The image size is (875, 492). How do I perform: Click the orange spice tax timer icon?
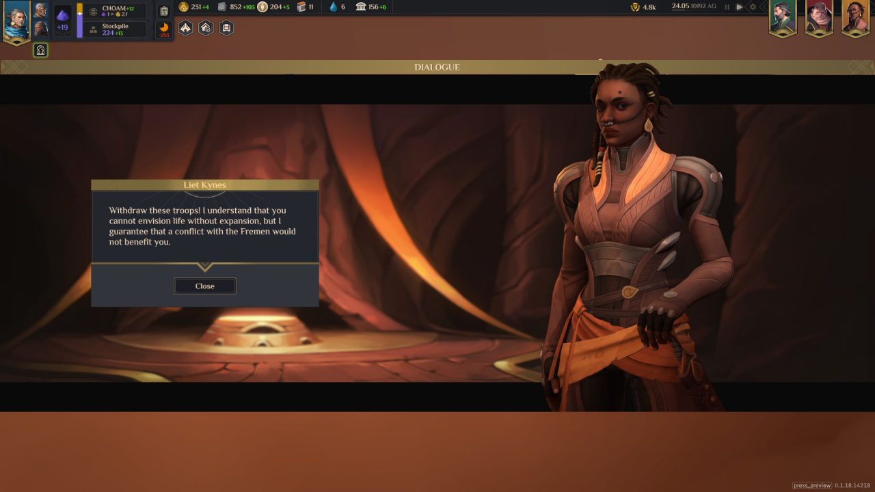pyautogui.click(x=164, y=29)
